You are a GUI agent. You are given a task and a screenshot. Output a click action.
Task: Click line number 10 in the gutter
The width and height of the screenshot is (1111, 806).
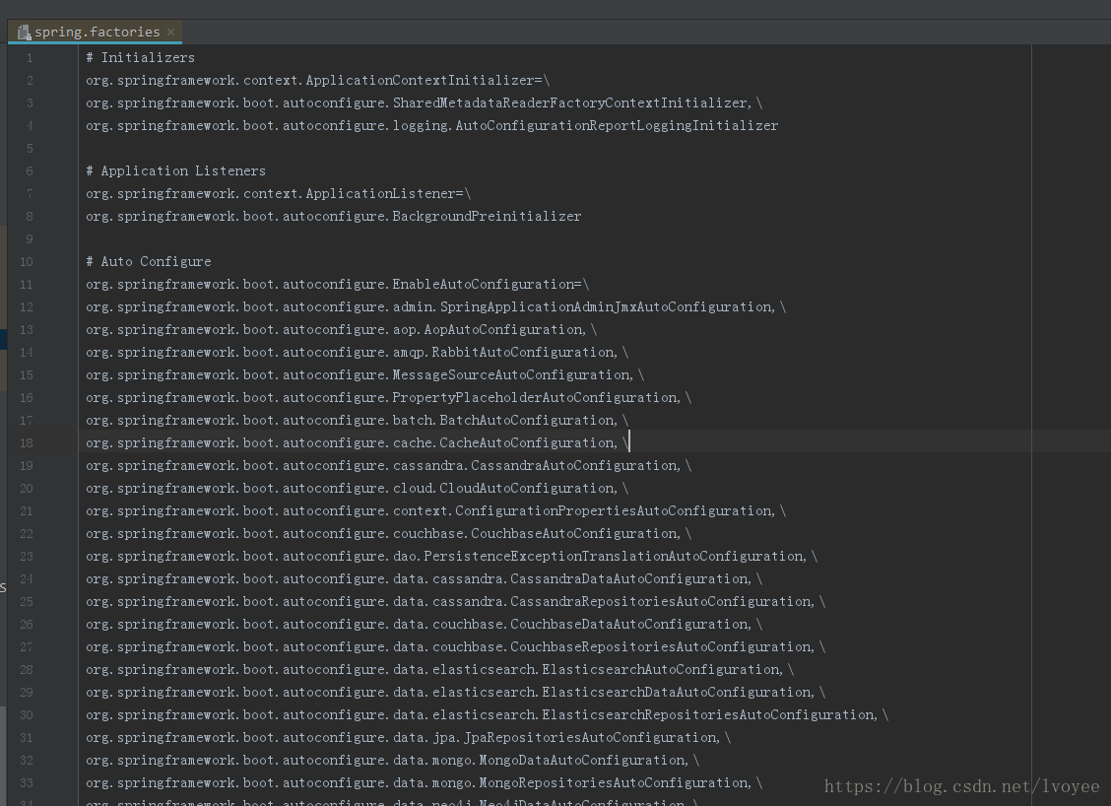click(27, 262)
